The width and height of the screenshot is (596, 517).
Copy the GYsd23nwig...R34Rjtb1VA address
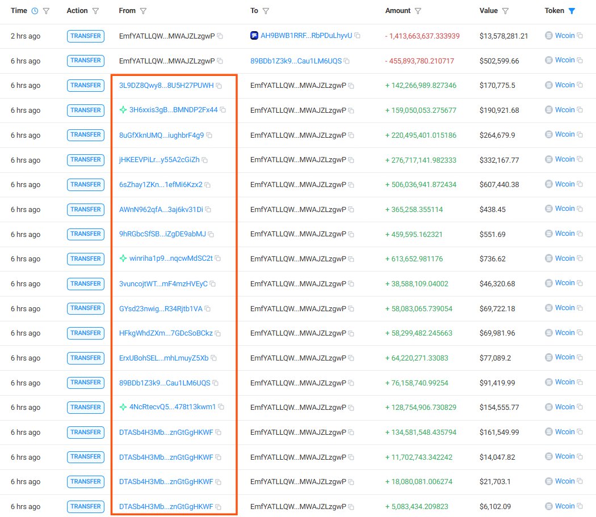click(208, 308)
